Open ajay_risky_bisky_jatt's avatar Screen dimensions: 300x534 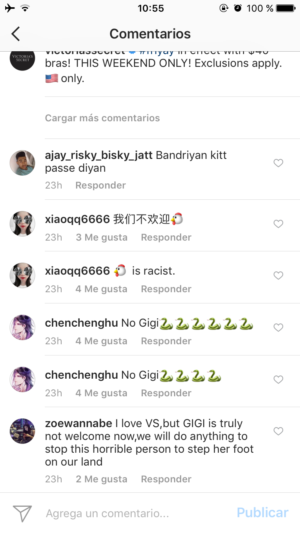(22, 163)
